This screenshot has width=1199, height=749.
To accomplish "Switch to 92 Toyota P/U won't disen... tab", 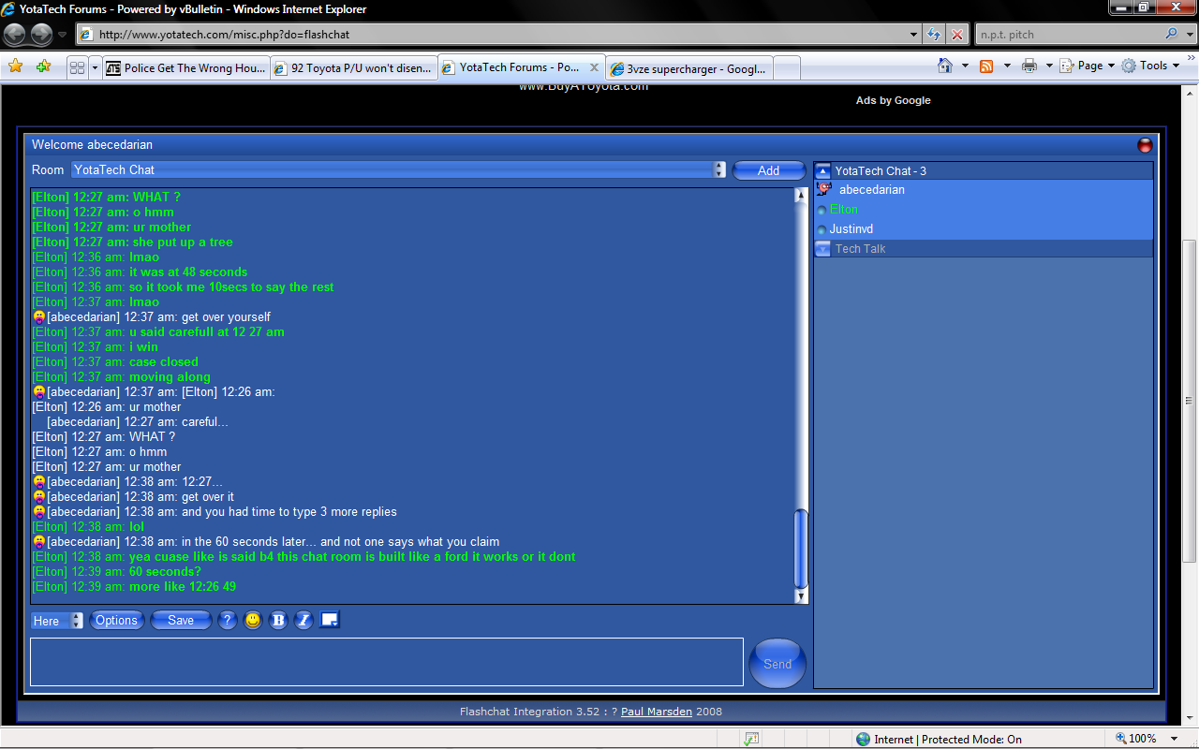I will [x=353, y=68].
